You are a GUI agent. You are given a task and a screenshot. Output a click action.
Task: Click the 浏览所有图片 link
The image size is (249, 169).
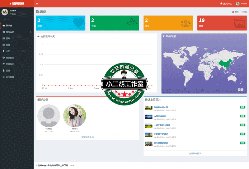click(x=195, y=153)
